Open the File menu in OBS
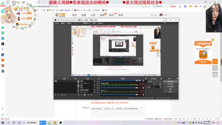222x125 pixels. point(57,23)
